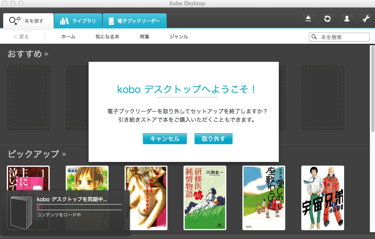Click the kobo デスクトップへようこそ！ heading
Image resolution: width=375 pixels, height=239 pixels.
tap(186, 89)
